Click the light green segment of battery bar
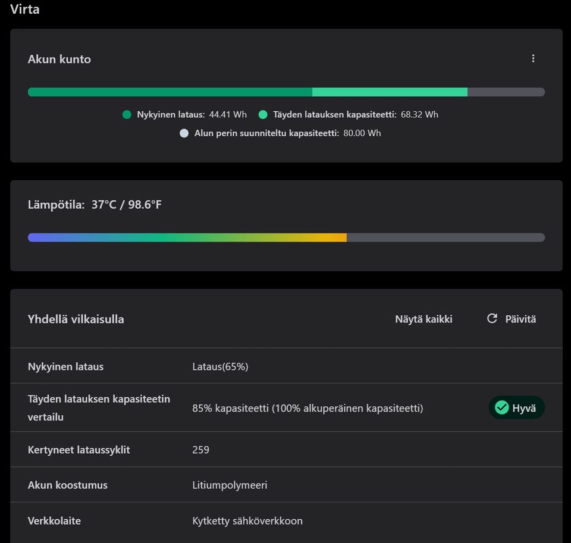The image size is (571, 543). click(x=390, y=92)
